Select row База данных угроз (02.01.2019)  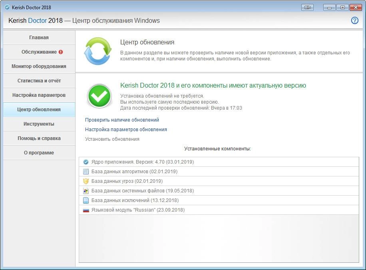click(219, 181)
